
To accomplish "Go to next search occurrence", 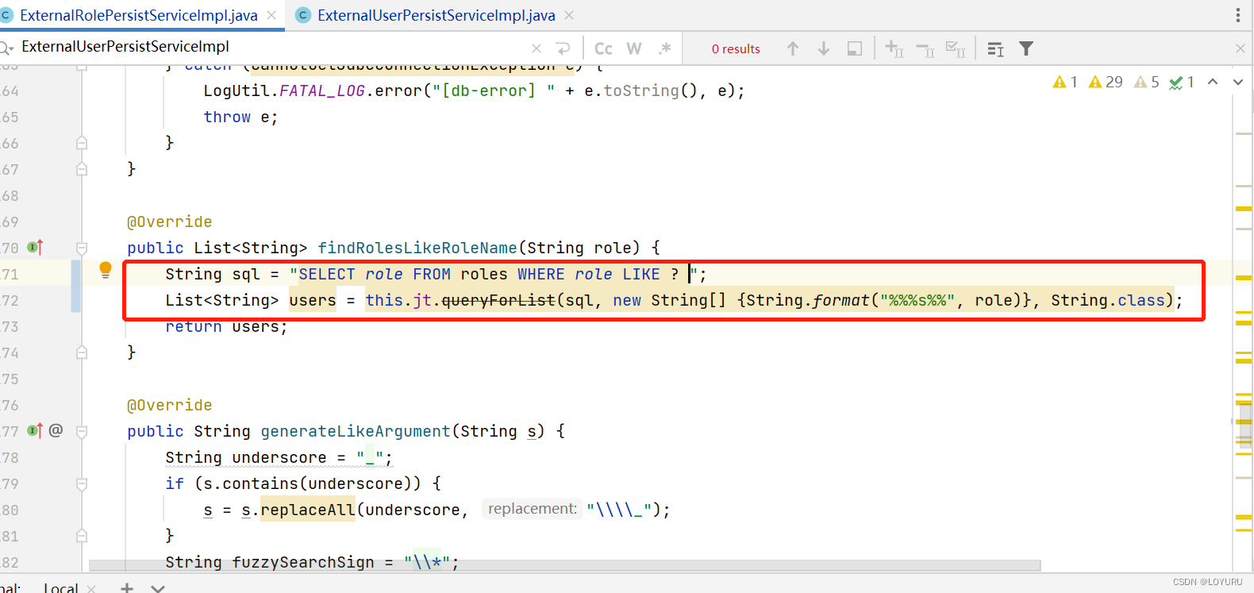I will tap(824, 48).
